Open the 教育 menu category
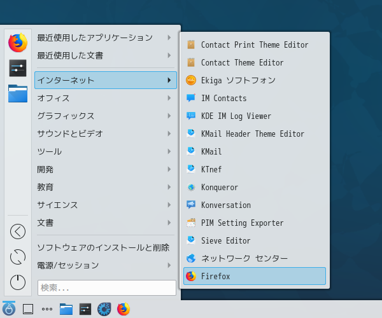 (x=106, y=187)
